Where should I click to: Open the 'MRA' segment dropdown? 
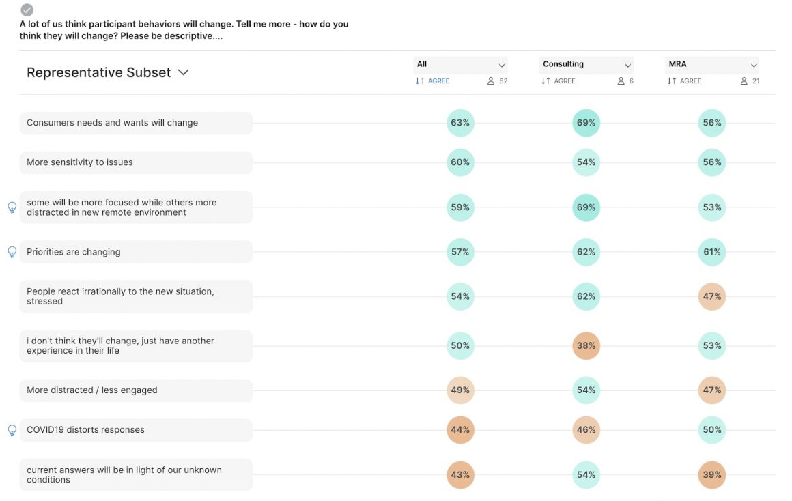click(754, 64)
